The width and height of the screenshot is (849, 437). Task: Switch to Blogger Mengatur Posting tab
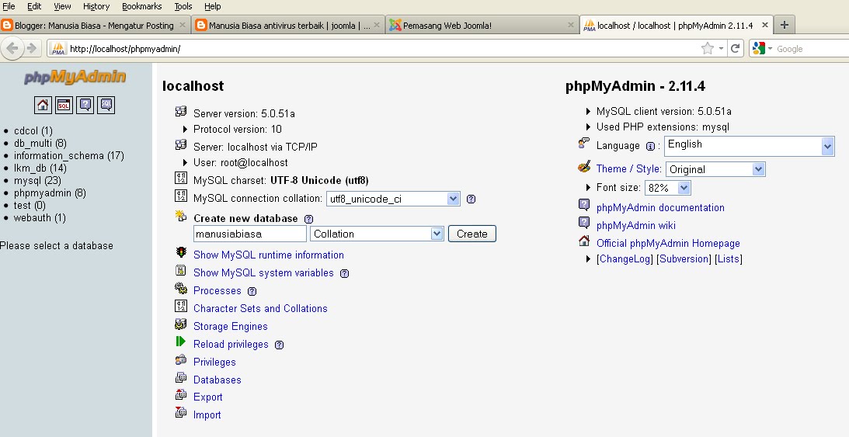[95, 26]
